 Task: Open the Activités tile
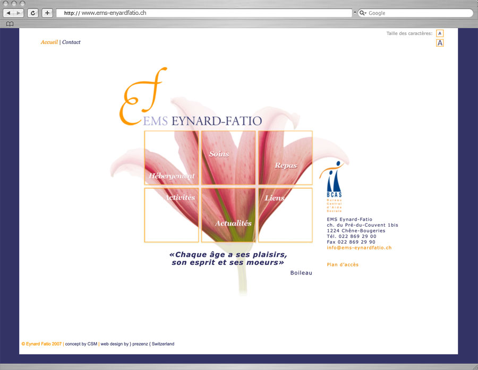[x=172, y=215]
